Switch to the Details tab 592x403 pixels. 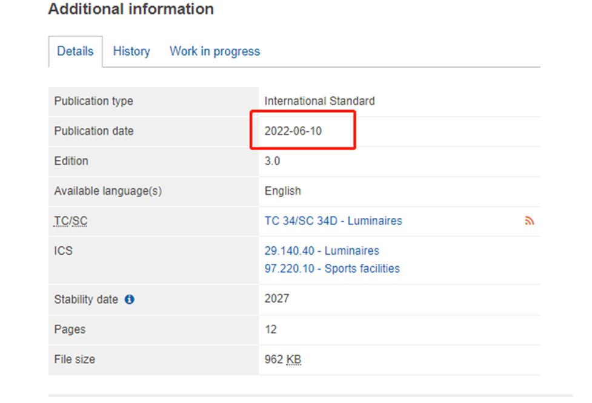click(x=75, y=51)
